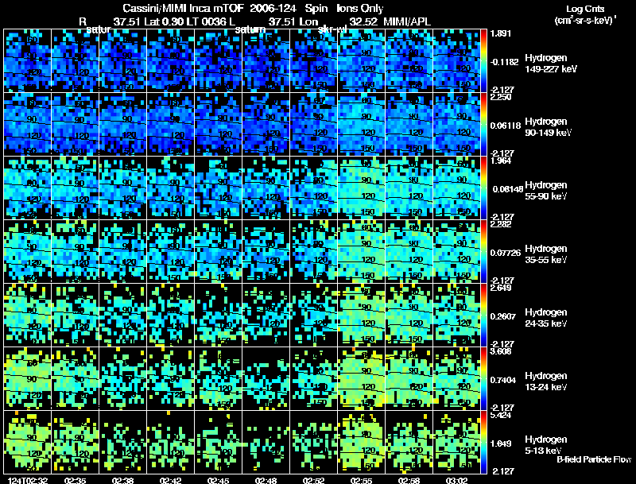Select the 'Hydrogen 24-35 keV' row label
The height and width of the screenshot is (484, 636).
tap(546, 318)
